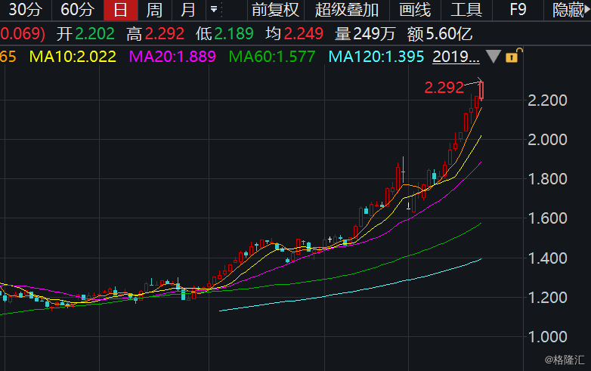This screenshot has height=371, width=591.
Task: Click the latest red candlestick on chart
Action: pos(481,91)
